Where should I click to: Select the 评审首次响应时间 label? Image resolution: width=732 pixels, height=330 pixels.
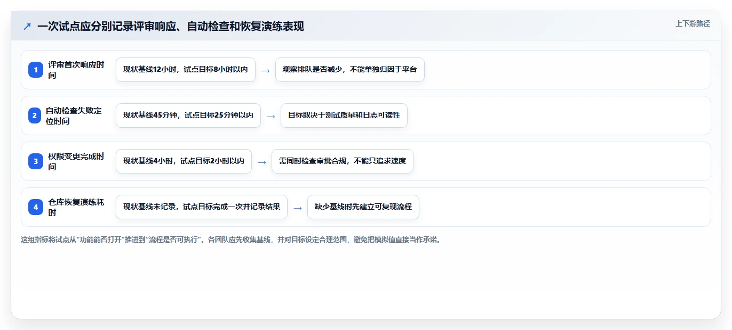point(76,70)
